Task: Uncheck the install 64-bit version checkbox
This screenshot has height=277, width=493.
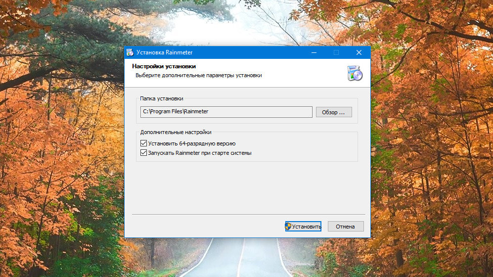Action: coord(144,143)
